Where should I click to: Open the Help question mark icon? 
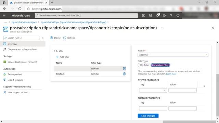tap(171, 15)
